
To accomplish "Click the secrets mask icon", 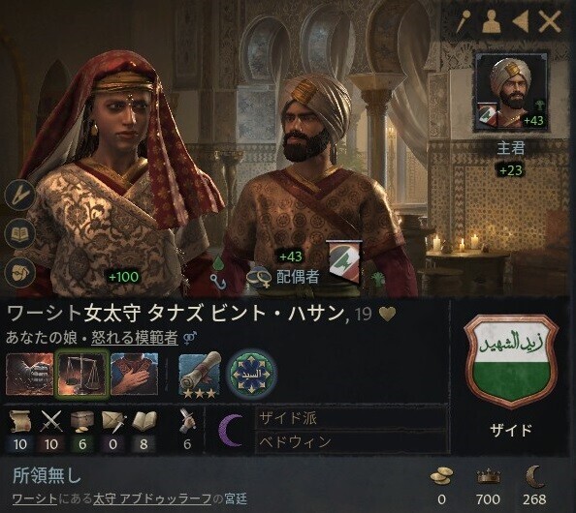I will pos(19,272).
